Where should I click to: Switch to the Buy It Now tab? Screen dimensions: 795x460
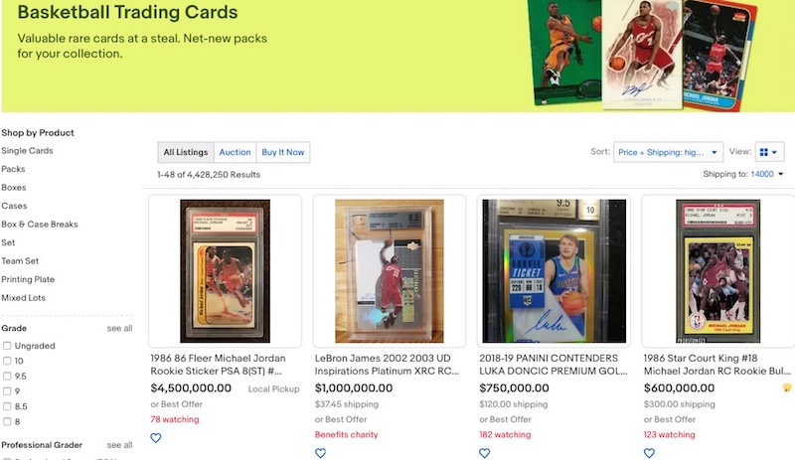tap(283, 152)
